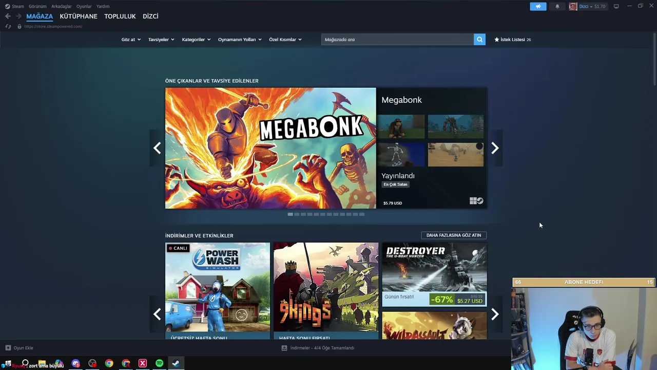Expand the Özel Kısımlar dropdown
Screen dimensions: 657x370
(x=285, y=40)
